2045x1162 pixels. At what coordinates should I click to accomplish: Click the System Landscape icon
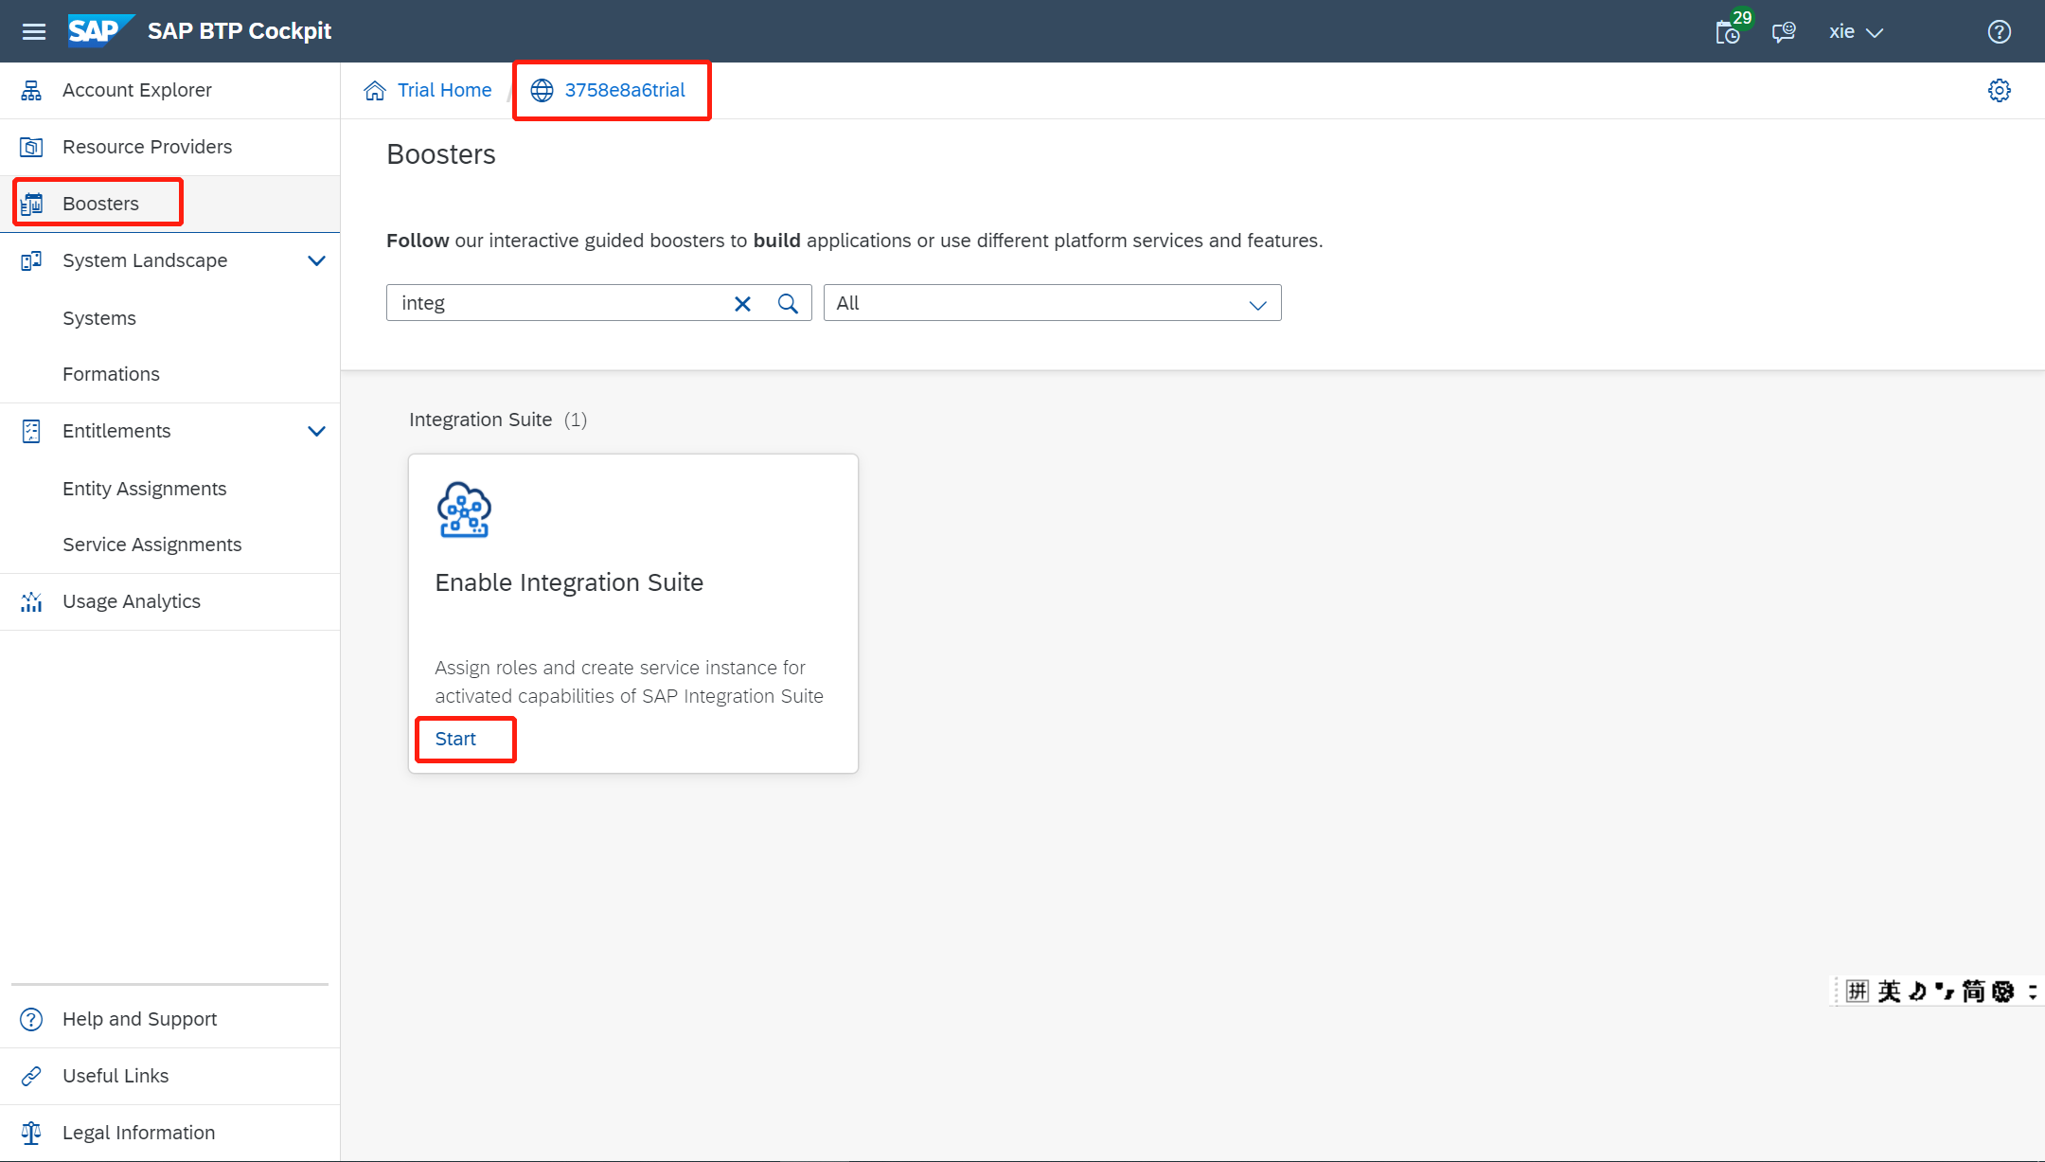(31, 260)
